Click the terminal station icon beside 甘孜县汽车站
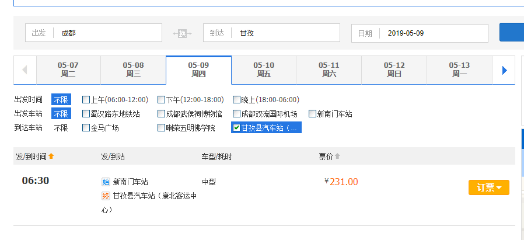The height and width of the screenshot is (240, 524). [106, 196]
